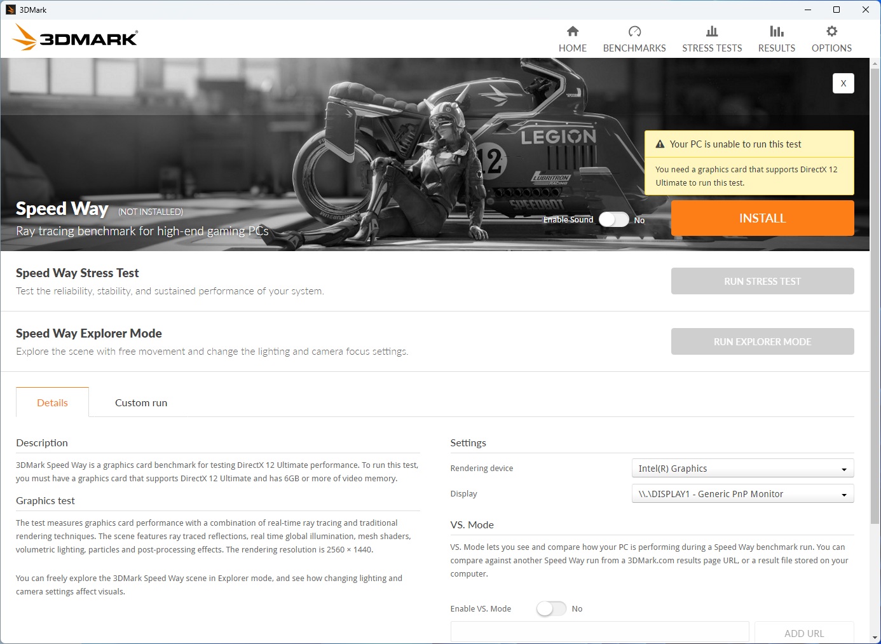Click the Speed Way Stress Test heading
Image resolution: width=881 pixels, height=644 pixels.
78,273
